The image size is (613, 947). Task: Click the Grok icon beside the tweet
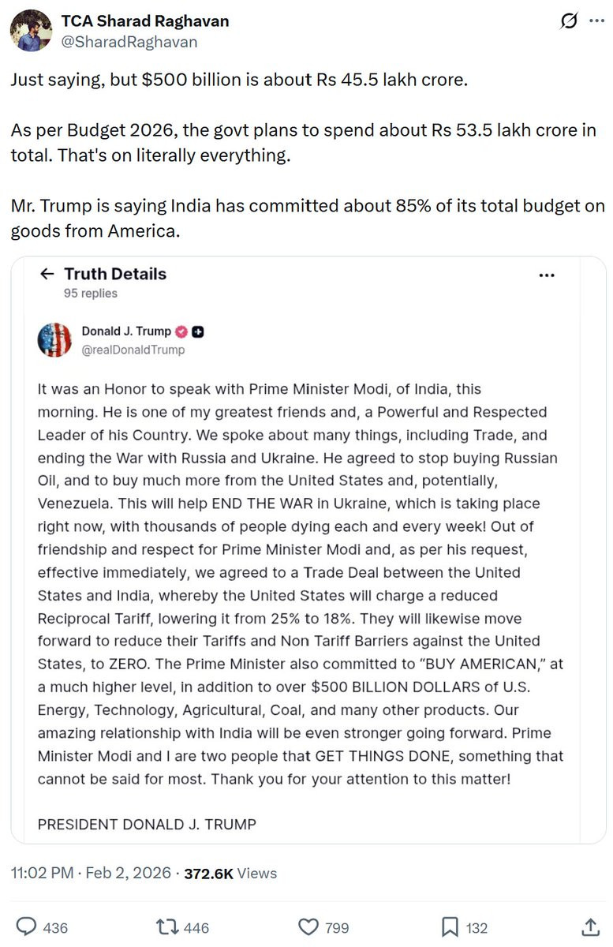pyautogui.click(x=568, y=21)
